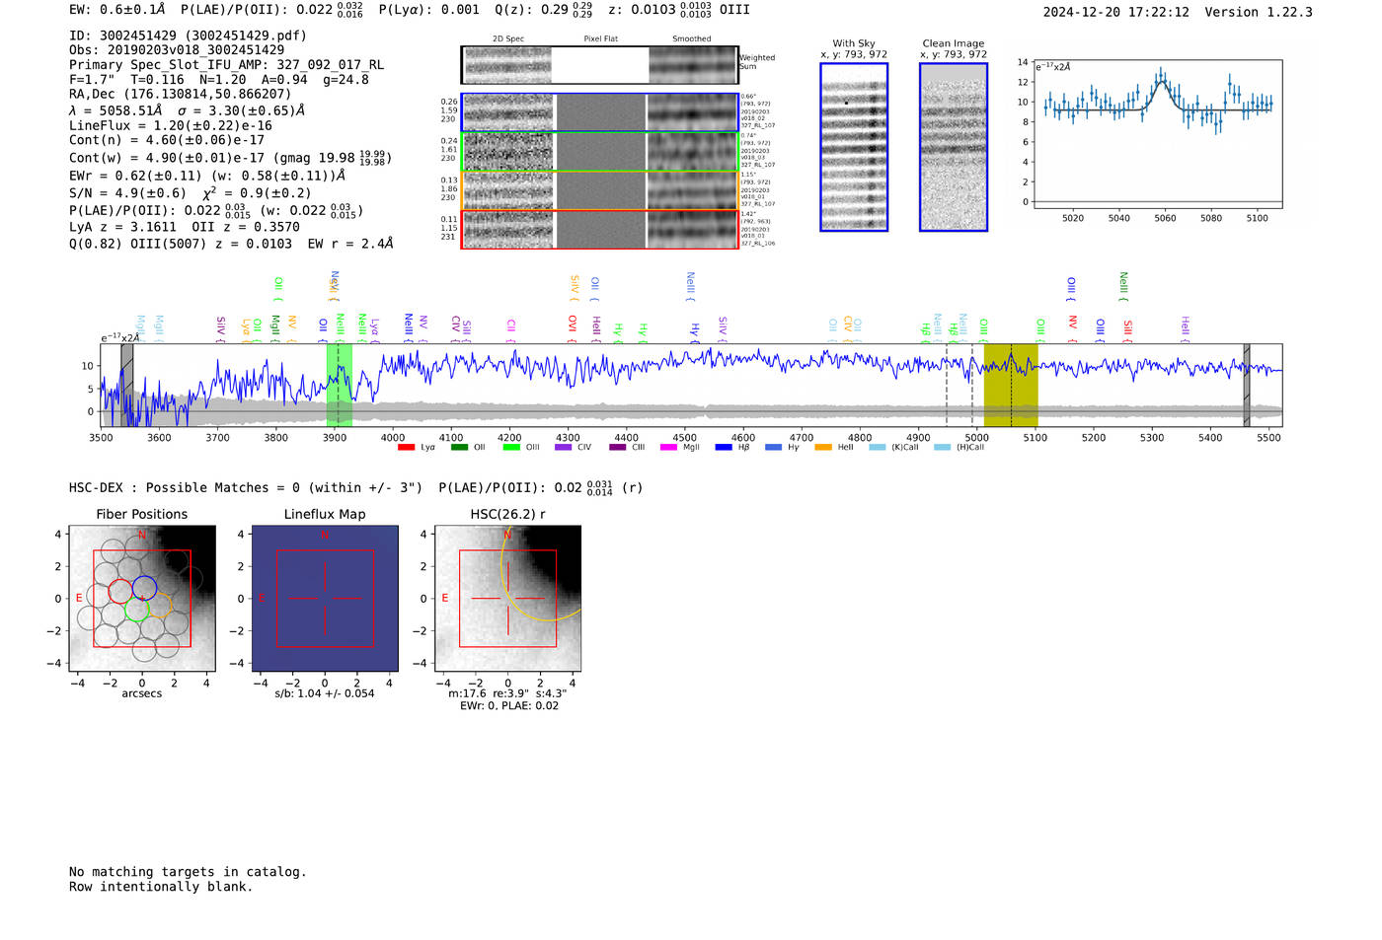Viewport: 1382px width, 940px height.
Task: Open the HSC(26.2) r image panel
Action: pyautogui.click(x=508, y=598)
